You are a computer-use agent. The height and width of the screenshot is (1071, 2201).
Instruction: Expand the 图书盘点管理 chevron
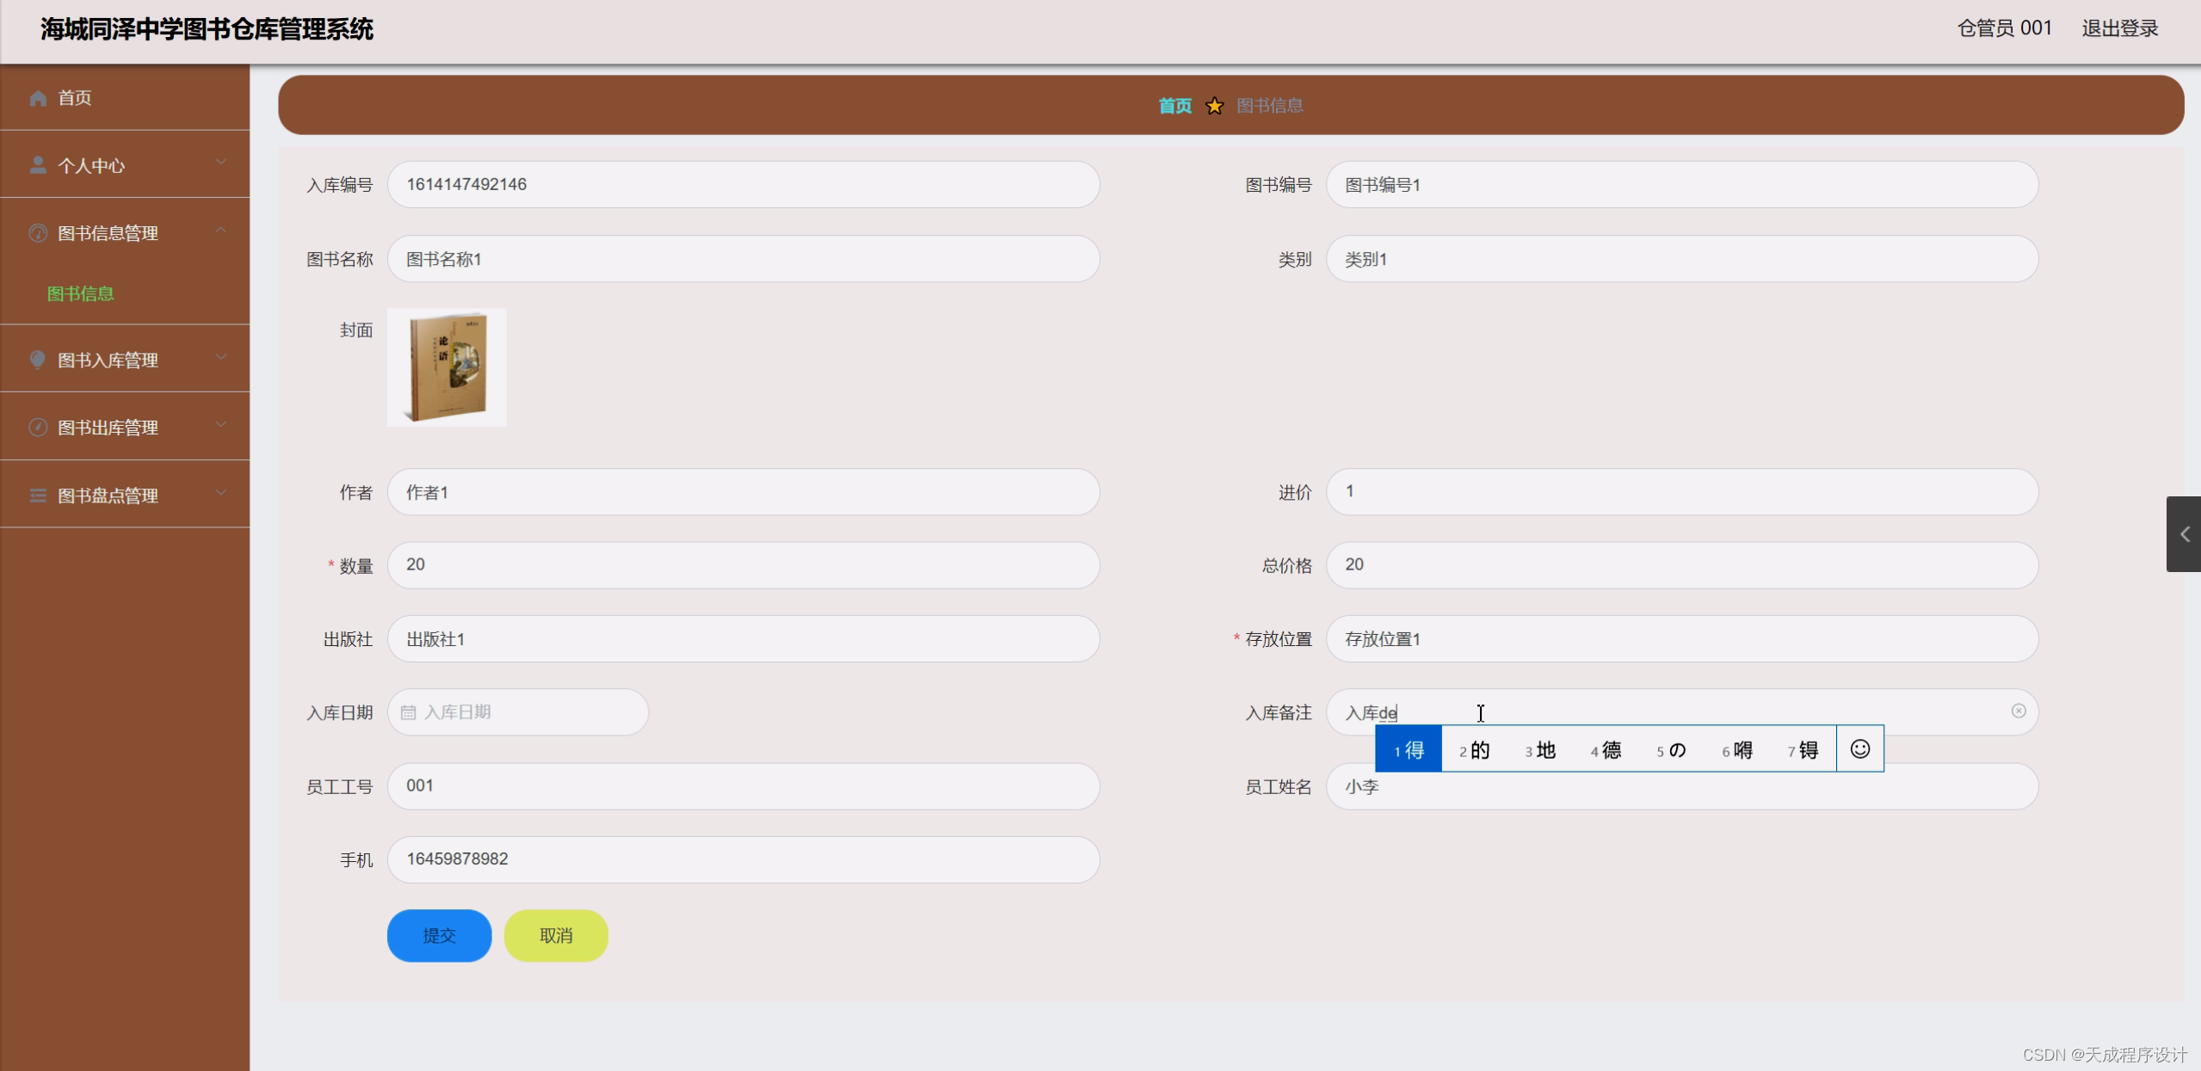click(221, 492)
